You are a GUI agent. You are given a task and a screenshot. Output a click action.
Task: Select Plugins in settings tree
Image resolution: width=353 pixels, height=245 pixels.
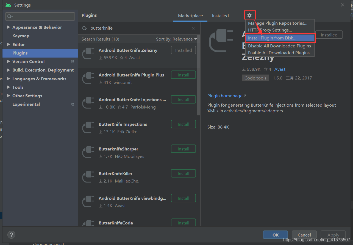(40, 53)
